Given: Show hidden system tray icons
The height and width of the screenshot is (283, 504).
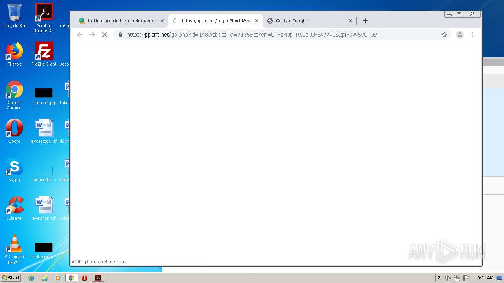Looking at the screenshot, I should click(x=439, y=278).
